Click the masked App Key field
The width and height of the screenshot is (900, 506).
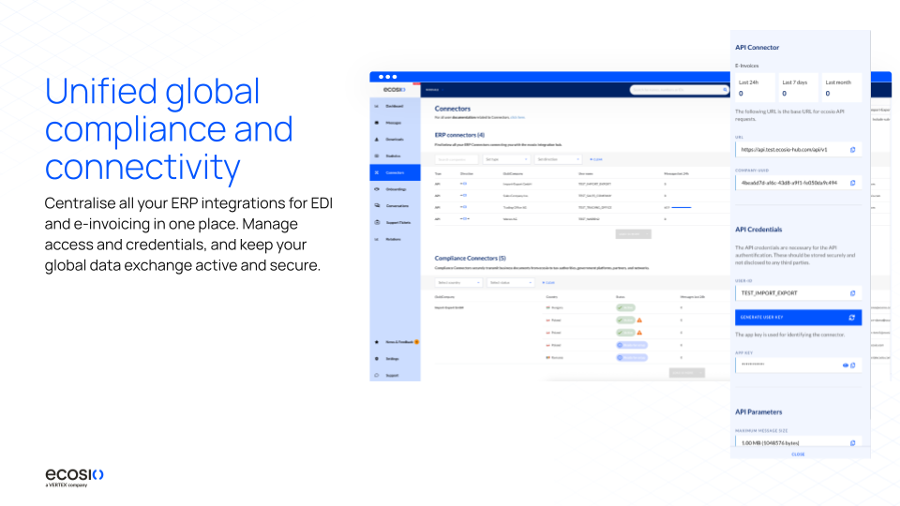pos(798,365)
